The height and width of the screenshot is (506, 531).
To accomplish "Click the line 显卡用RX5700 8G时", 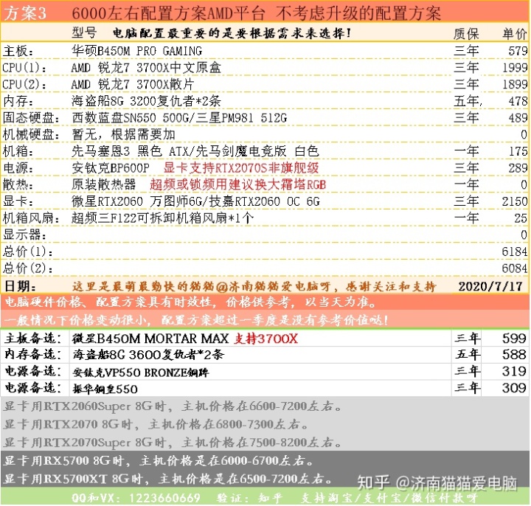I will click(x=159, y=460).
